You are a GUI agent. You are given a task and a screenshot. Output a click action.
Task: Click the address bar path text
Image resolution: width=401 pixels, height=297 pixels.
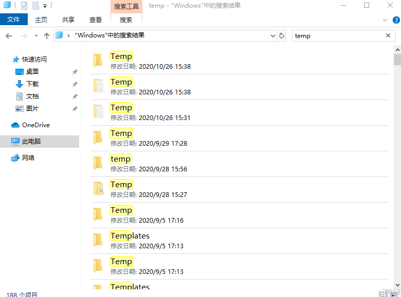110,35
